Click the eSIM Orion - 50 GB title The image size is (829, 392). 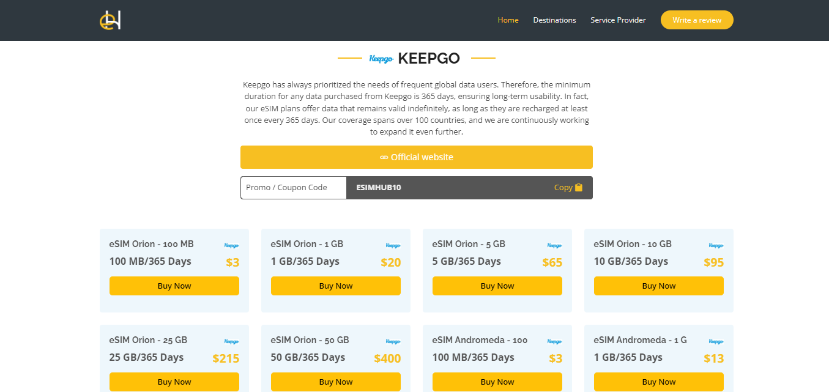310,340
